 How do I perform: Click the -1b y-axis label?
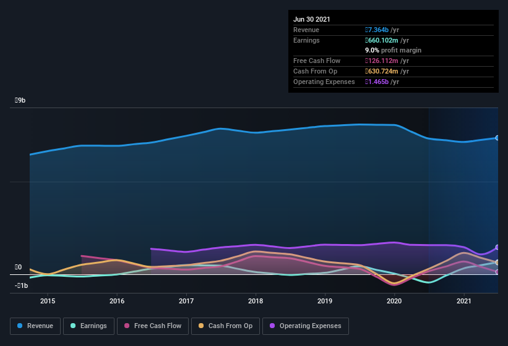22,285
